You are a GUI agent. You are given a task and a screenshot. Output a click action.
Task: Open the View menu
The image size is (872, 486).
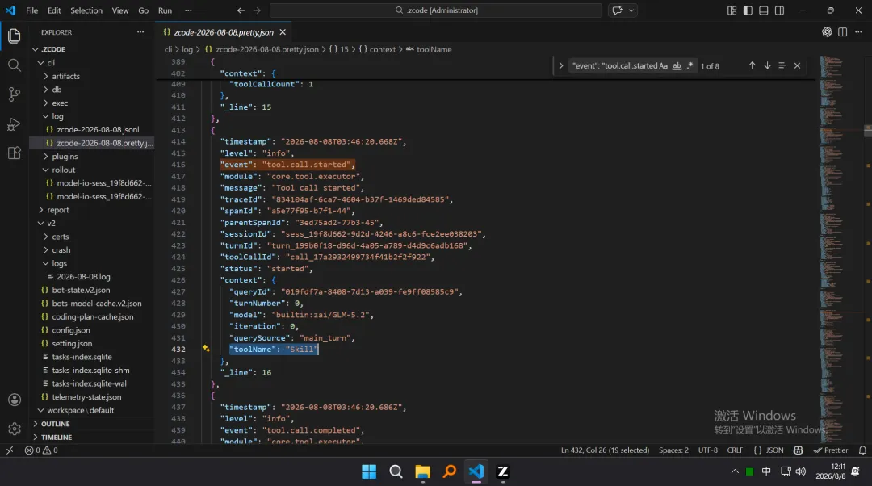tap(120, 10)
